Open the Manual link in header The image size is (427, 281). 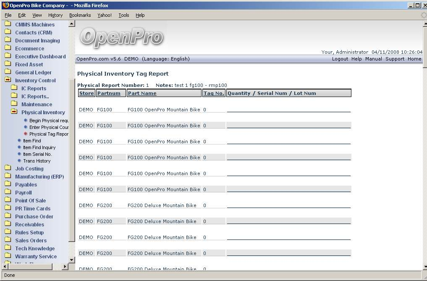(373, 59)
